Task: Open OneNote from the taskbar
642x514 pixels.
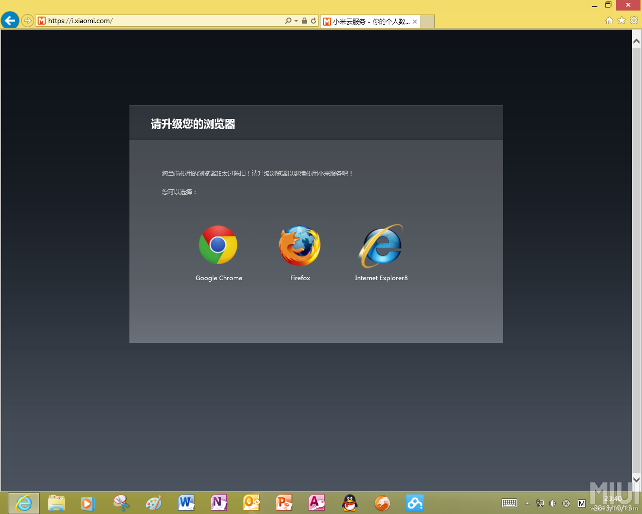Action: [x=219, y=503]
